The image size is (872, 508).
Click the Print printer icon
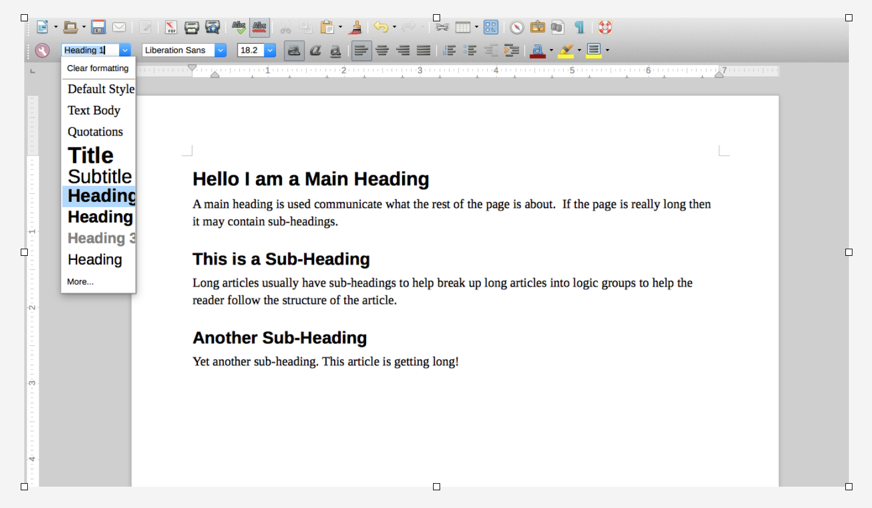pos(191,27)
